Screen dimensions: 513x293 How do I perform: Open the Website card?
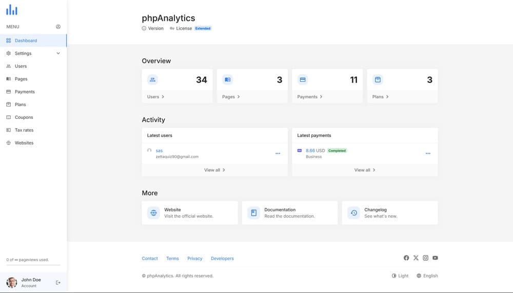pyautogui.click(x=190, y=213)
